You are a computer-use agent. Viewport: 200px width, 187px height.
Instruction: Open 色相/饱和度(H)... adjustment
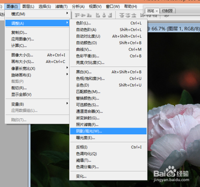(x=108, y=79)
